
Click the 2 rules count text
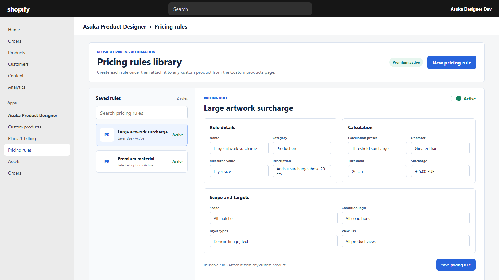[182, 98]
